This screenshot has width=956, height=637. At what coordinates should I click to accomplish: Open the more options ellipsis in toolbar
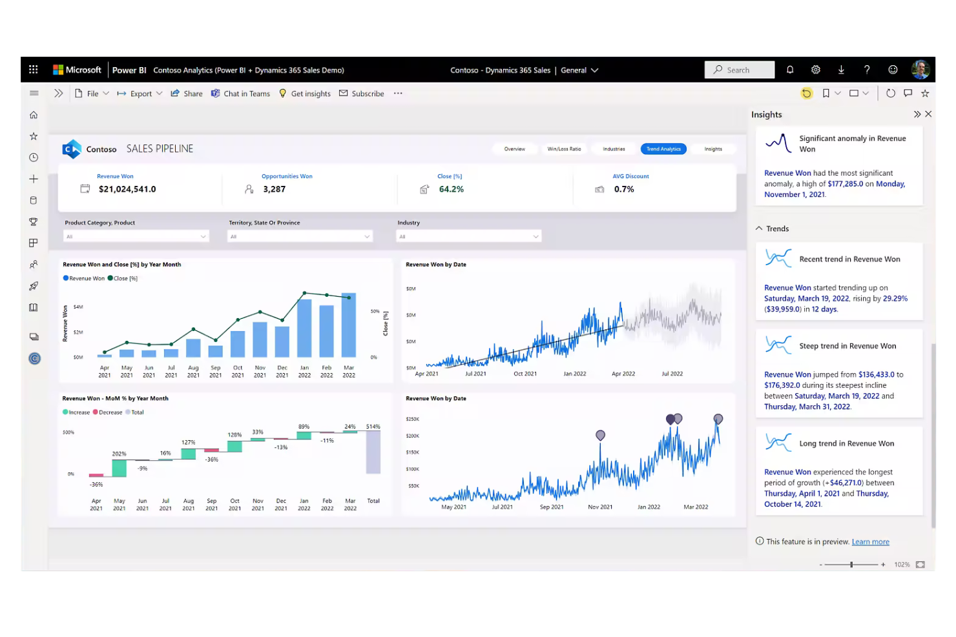click(x=398, y=93)
